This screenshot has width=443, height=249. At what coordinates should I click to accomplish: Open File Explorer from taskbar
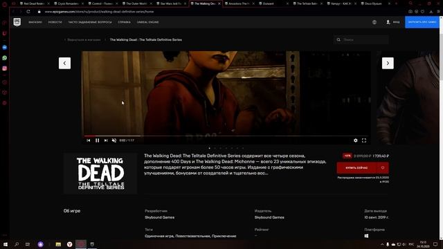pyautogui.click(x=58, y=244)
